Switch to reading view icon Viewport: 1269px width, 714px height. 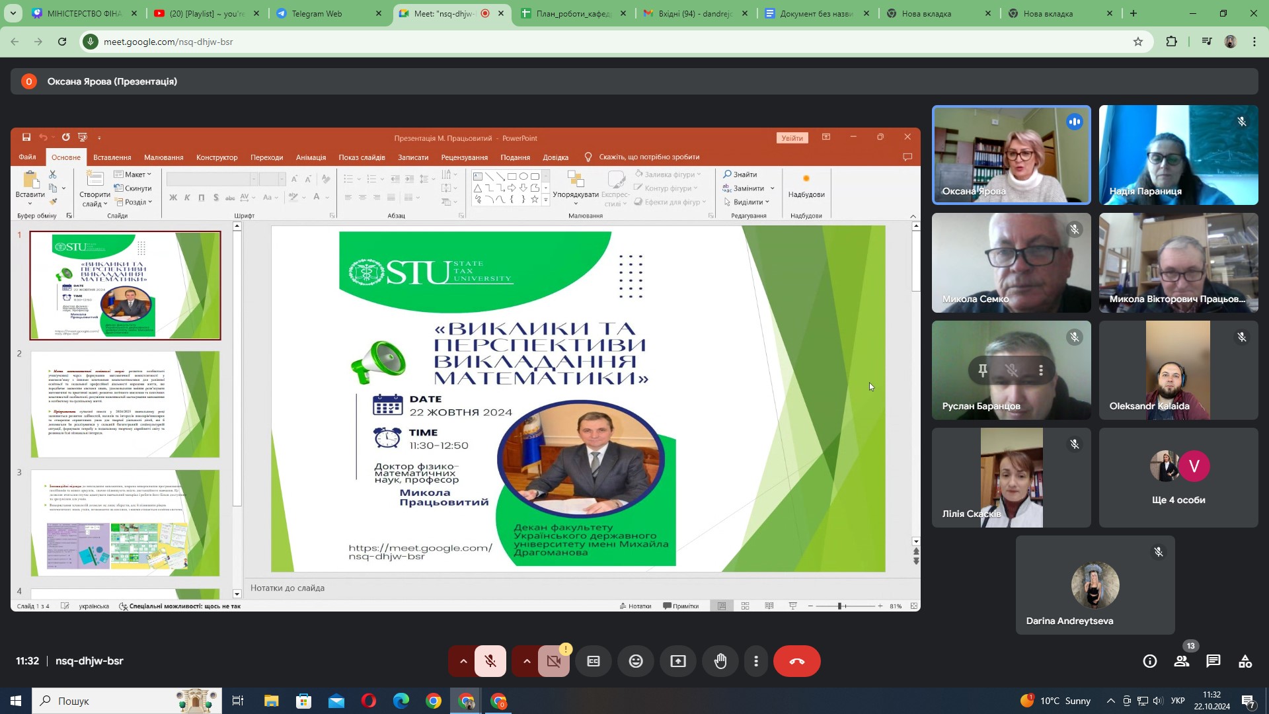pos(769,606)
